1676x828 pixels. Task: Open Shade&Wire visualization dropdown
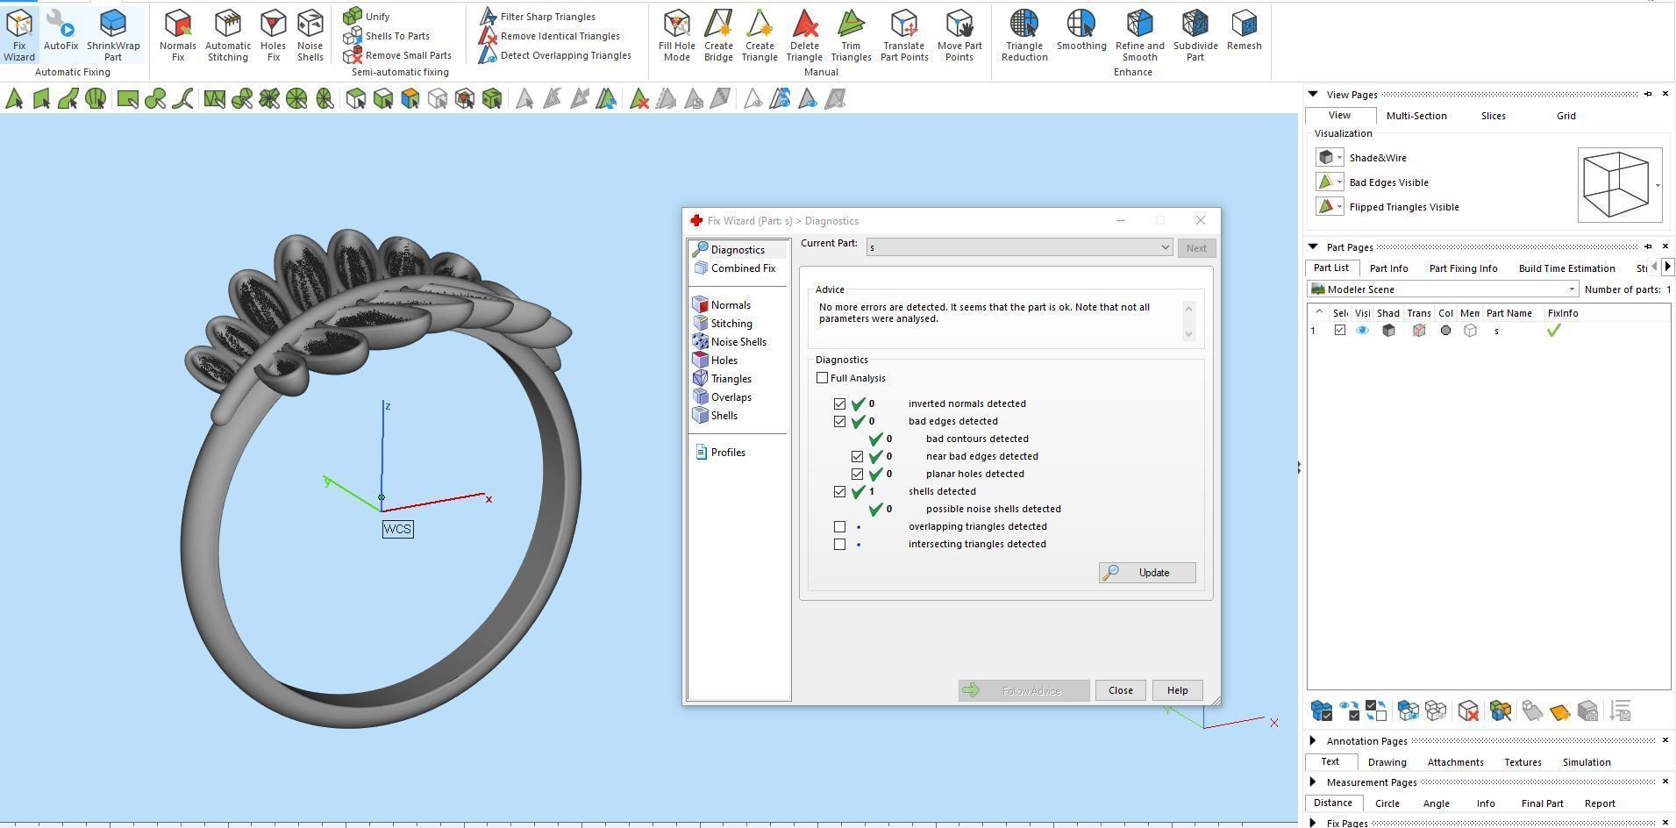pos(1339,158)
